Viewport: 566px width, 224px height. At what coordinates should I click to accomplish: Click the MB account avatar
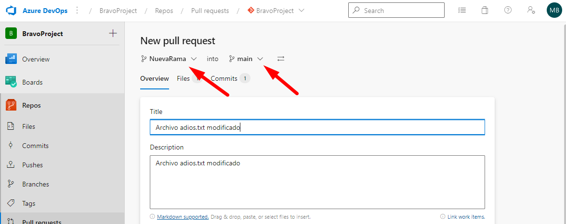[554, 10]
